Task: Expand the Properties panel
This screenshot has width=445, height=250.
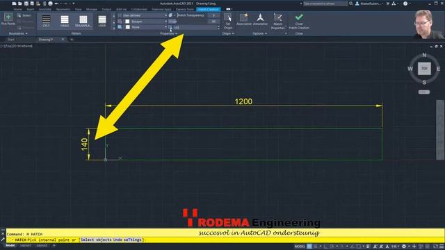Action: [168, 33]
